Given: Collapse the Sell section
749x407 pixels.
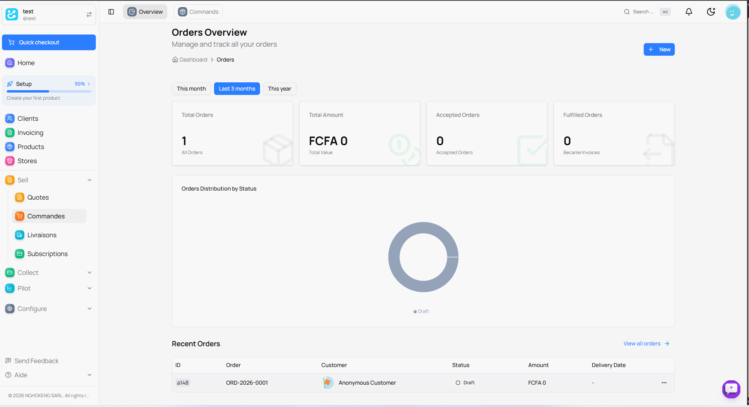Looking at the screenshot, I should [x=90, y=180].
